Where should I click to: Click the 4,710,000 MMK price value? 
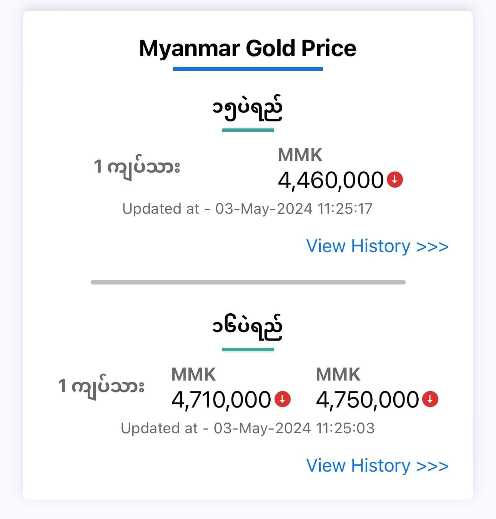tap(221, 400)
